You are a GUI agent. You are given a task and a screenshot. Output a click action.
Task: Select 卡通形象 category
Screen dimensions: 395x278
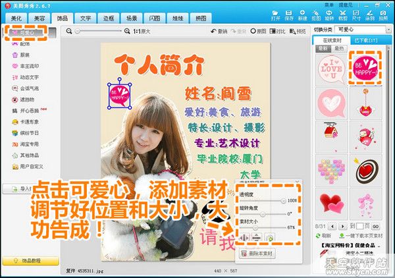(26, 122)
